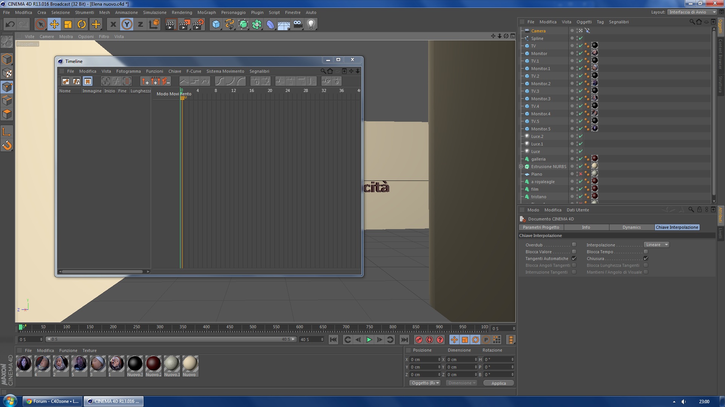Click the Applica button
Viewport: 725px width, 407px height.
coord(498,383)
